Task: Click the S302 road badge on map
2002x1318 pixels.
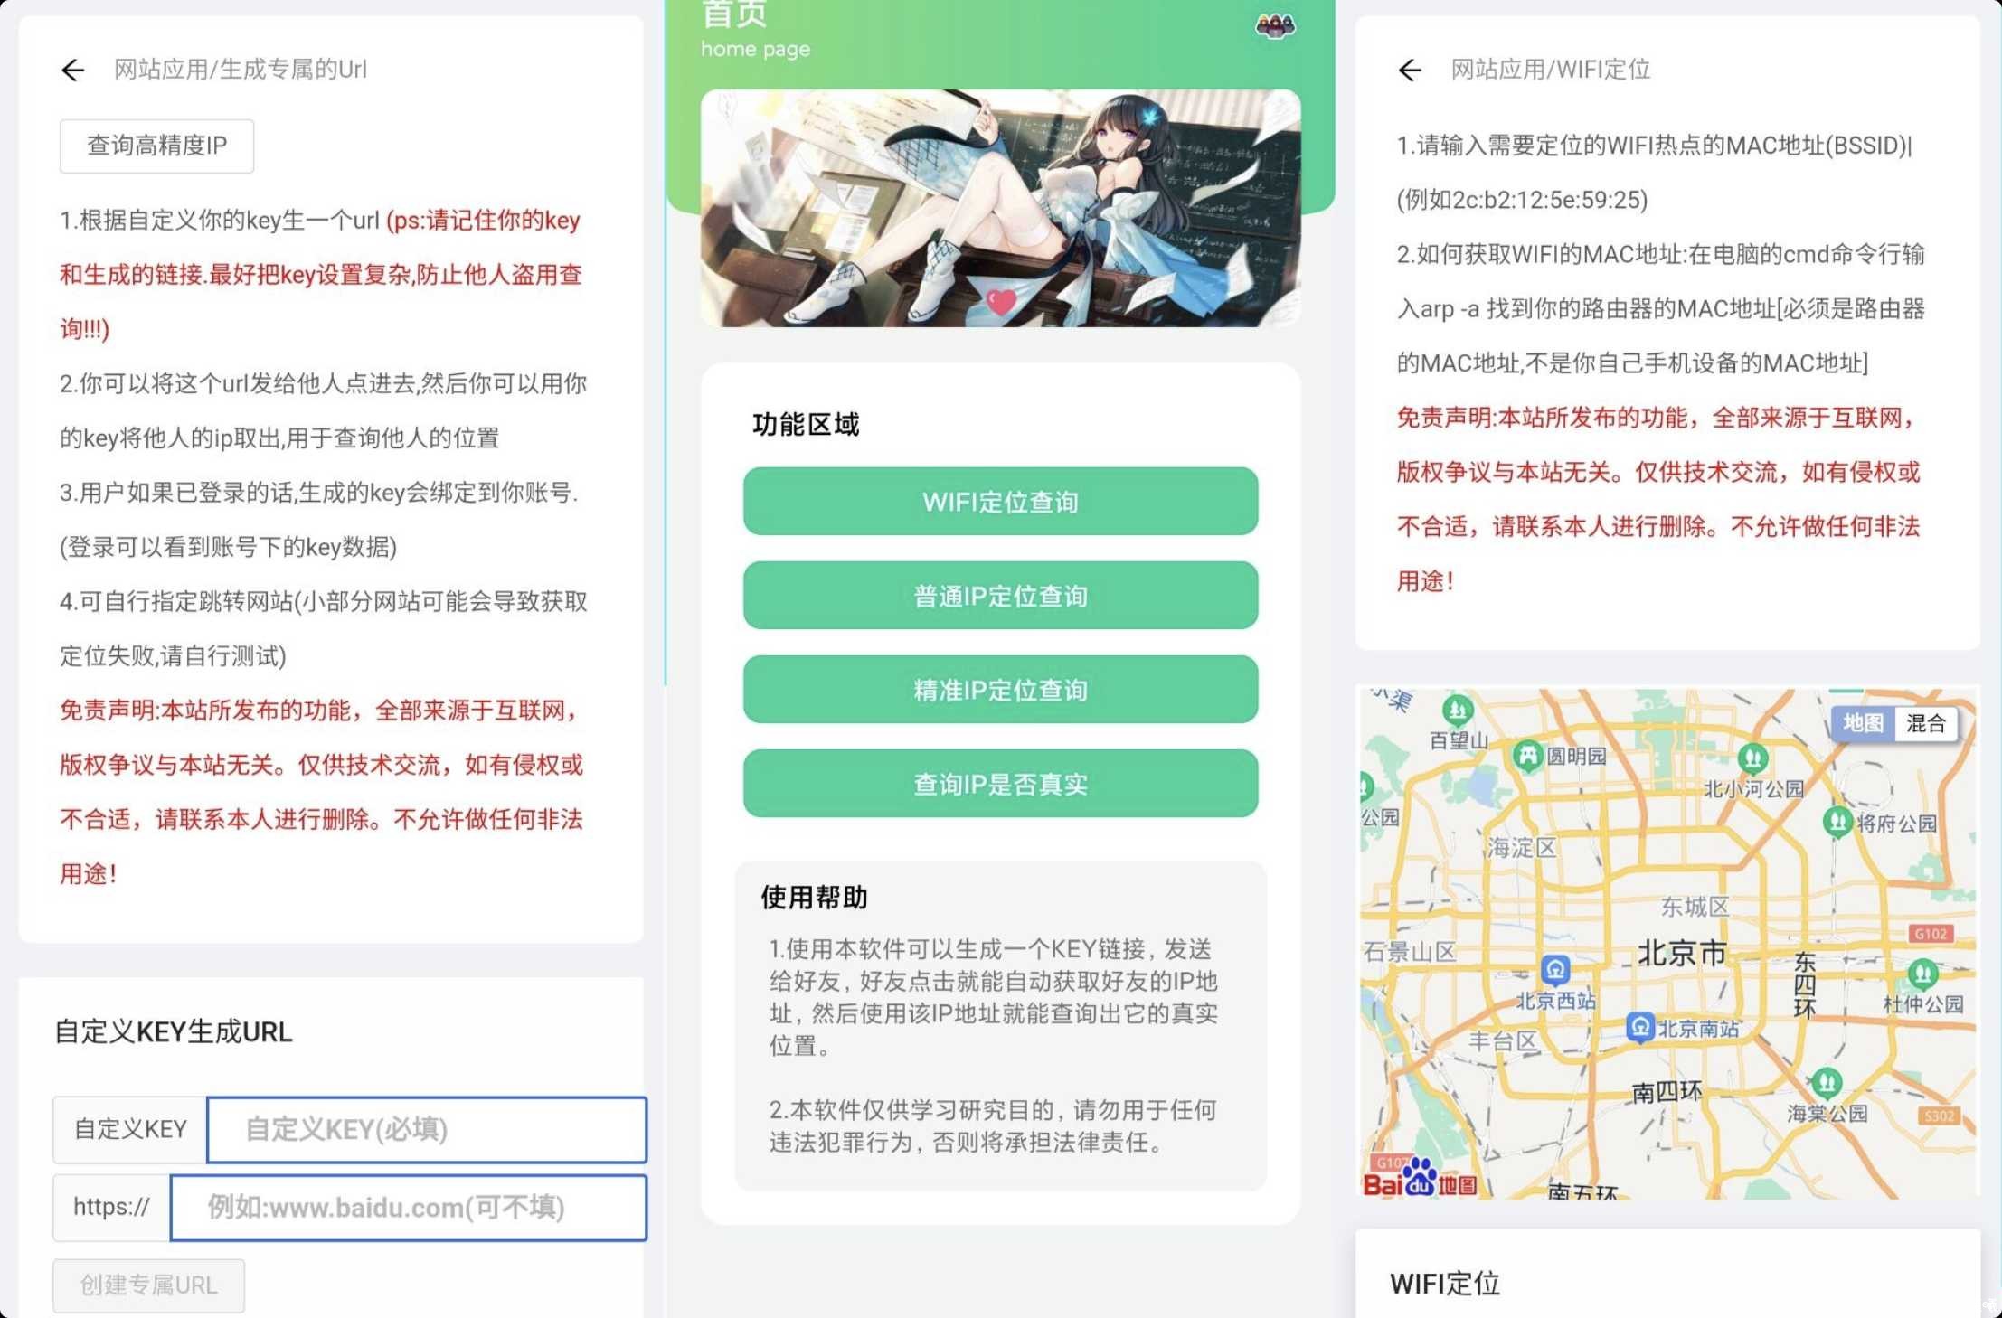Action: click(x=1939, y=1116)
